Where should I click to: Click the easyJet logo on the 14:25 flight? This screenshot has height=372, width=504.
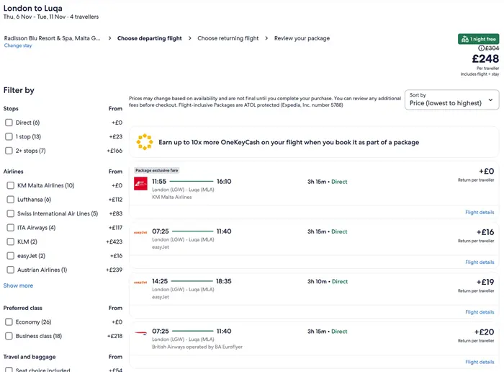pyautogui.click(x=140, y=282)
